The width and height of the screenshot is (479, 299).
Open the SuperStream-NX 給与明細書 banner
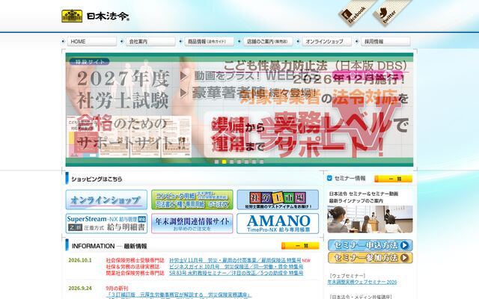click(106, 224)
